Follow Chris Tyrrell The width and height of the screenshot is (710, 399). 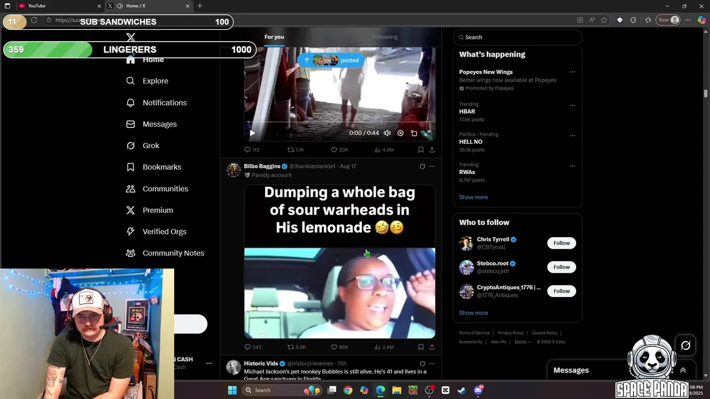click(561, 243)
